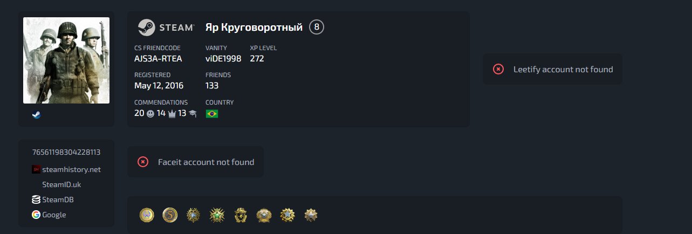This screenshot has width=692, height=234.
Task: Click the soldier profile avatar image
Action: (66, 60)
